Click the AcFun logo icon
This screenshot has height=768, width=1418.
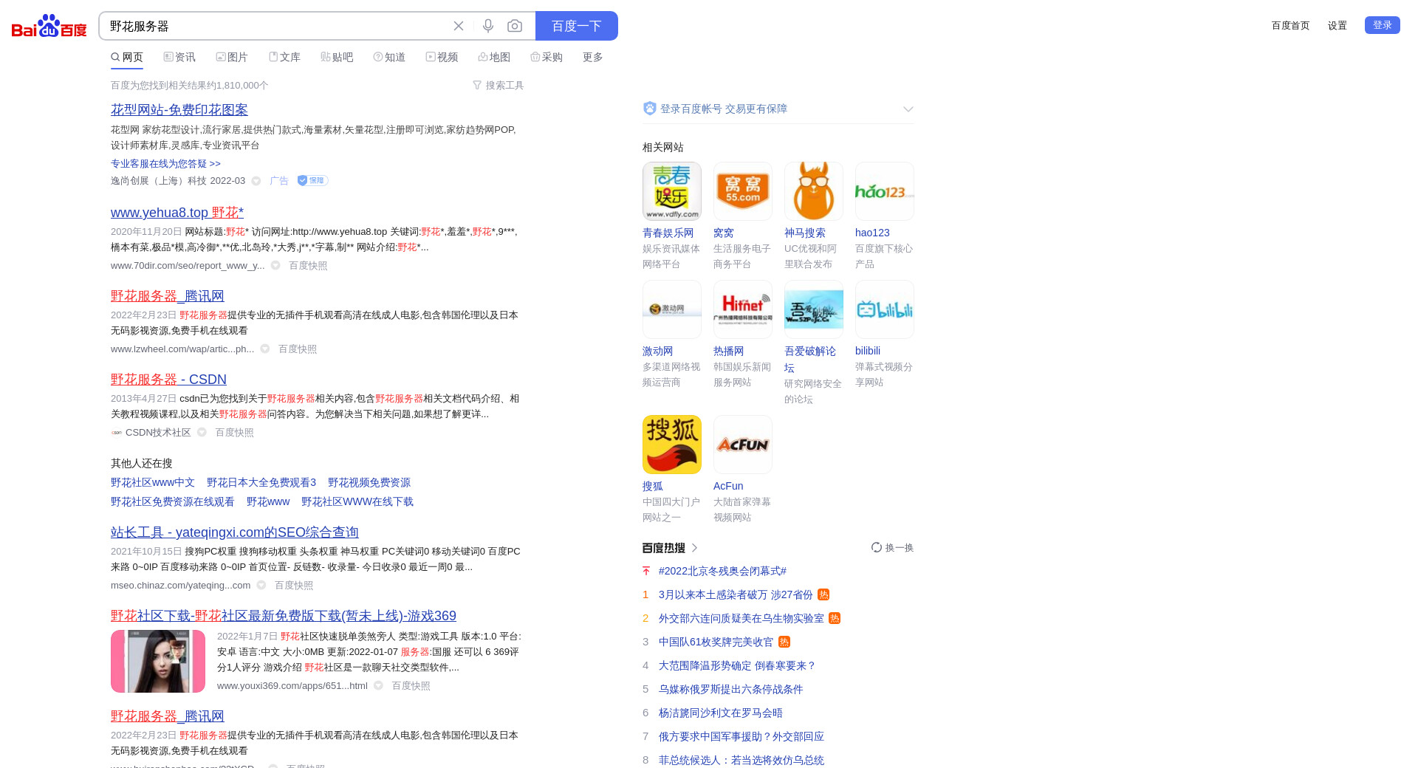(x=742, y=445)
